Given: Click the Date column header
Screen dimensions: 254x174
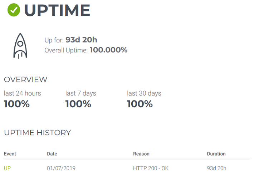Looking at the screenshot, I should (x=52, y=154).
